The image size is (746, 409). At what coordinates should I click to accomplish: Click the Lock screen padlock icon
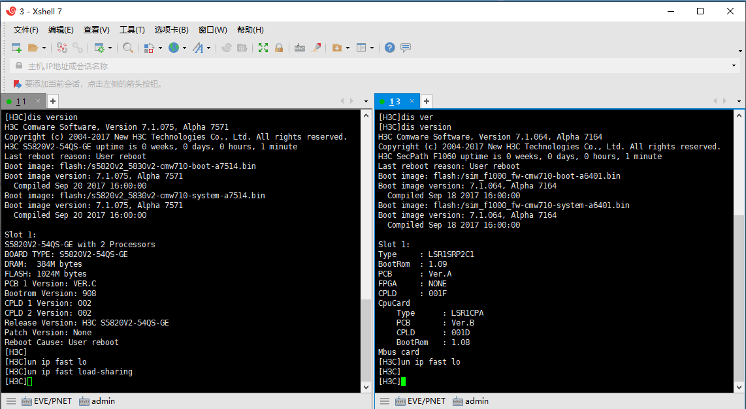click(279, 48)
